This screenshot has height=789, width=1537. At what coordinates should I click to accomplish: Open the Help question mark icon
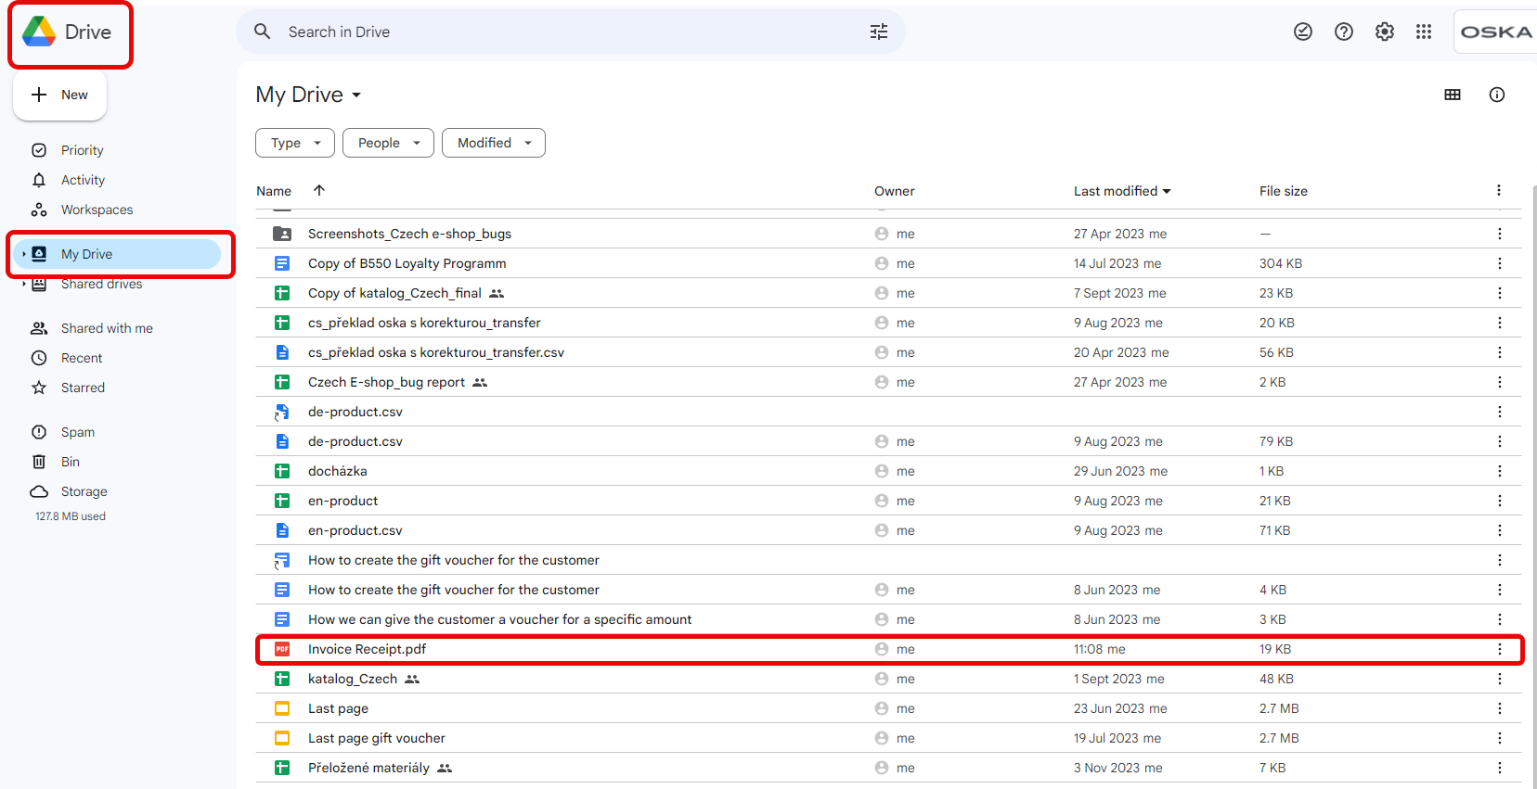(1343, 32)
